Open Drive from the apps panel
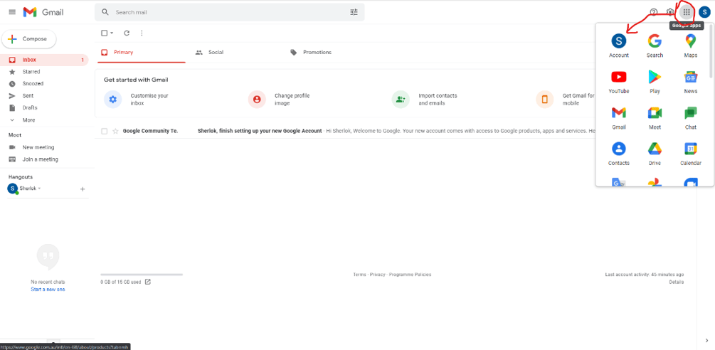The height and width of the screenshot is (350, 715). pos(655,154)
